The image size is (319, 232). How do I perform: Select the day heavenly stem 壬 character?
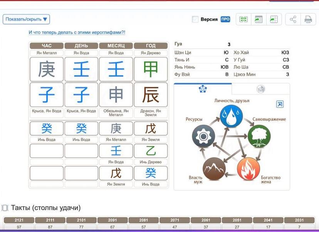pos(81,69)
